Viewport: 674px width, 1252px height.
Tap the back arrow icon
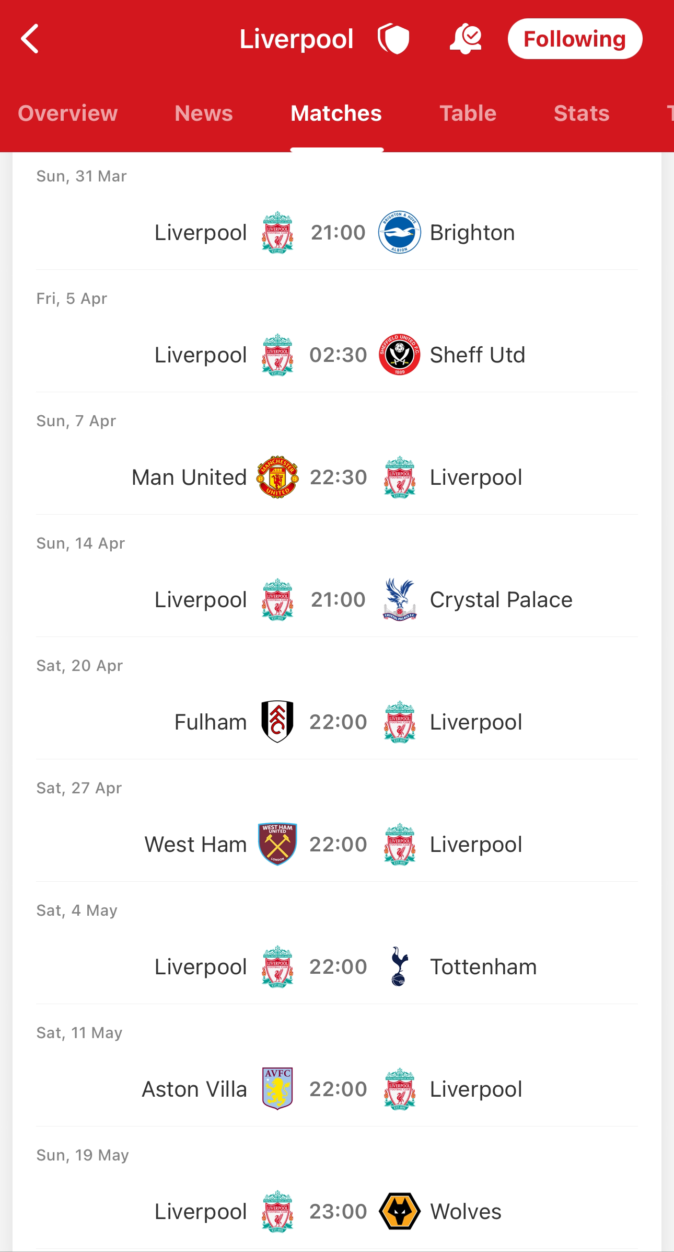click(x=30, y=39)
